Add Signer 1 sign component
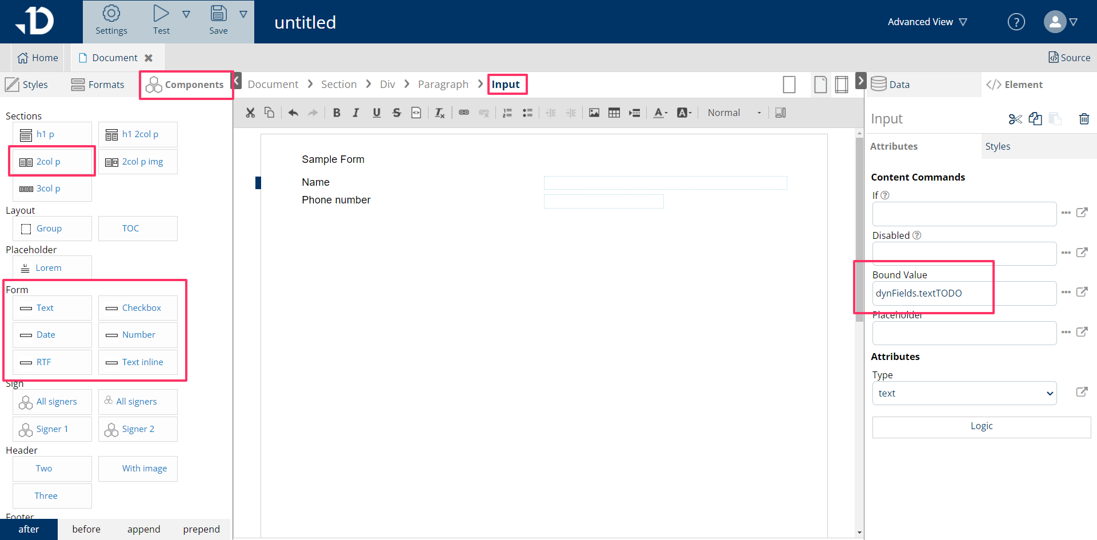The height and width of the screenshot is (540, 1097). tap(52, 429)
